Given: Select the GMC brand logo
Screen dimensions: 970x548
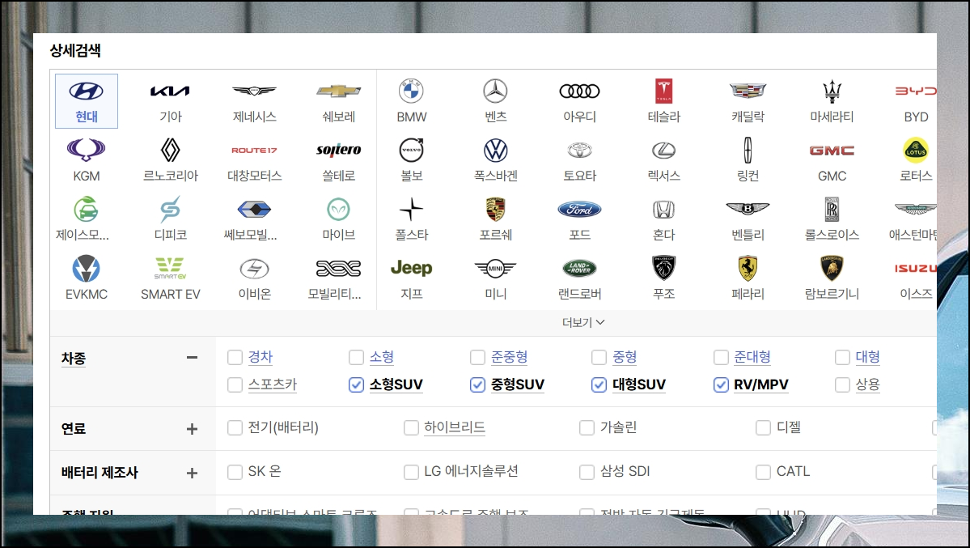Looking at the screenshot, I should [x=832, y=151].
